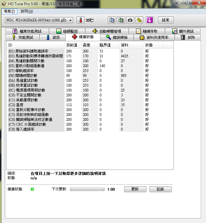Click the ID column header
The width and height of the screenshot is (206, 223).
click(36, 45)
